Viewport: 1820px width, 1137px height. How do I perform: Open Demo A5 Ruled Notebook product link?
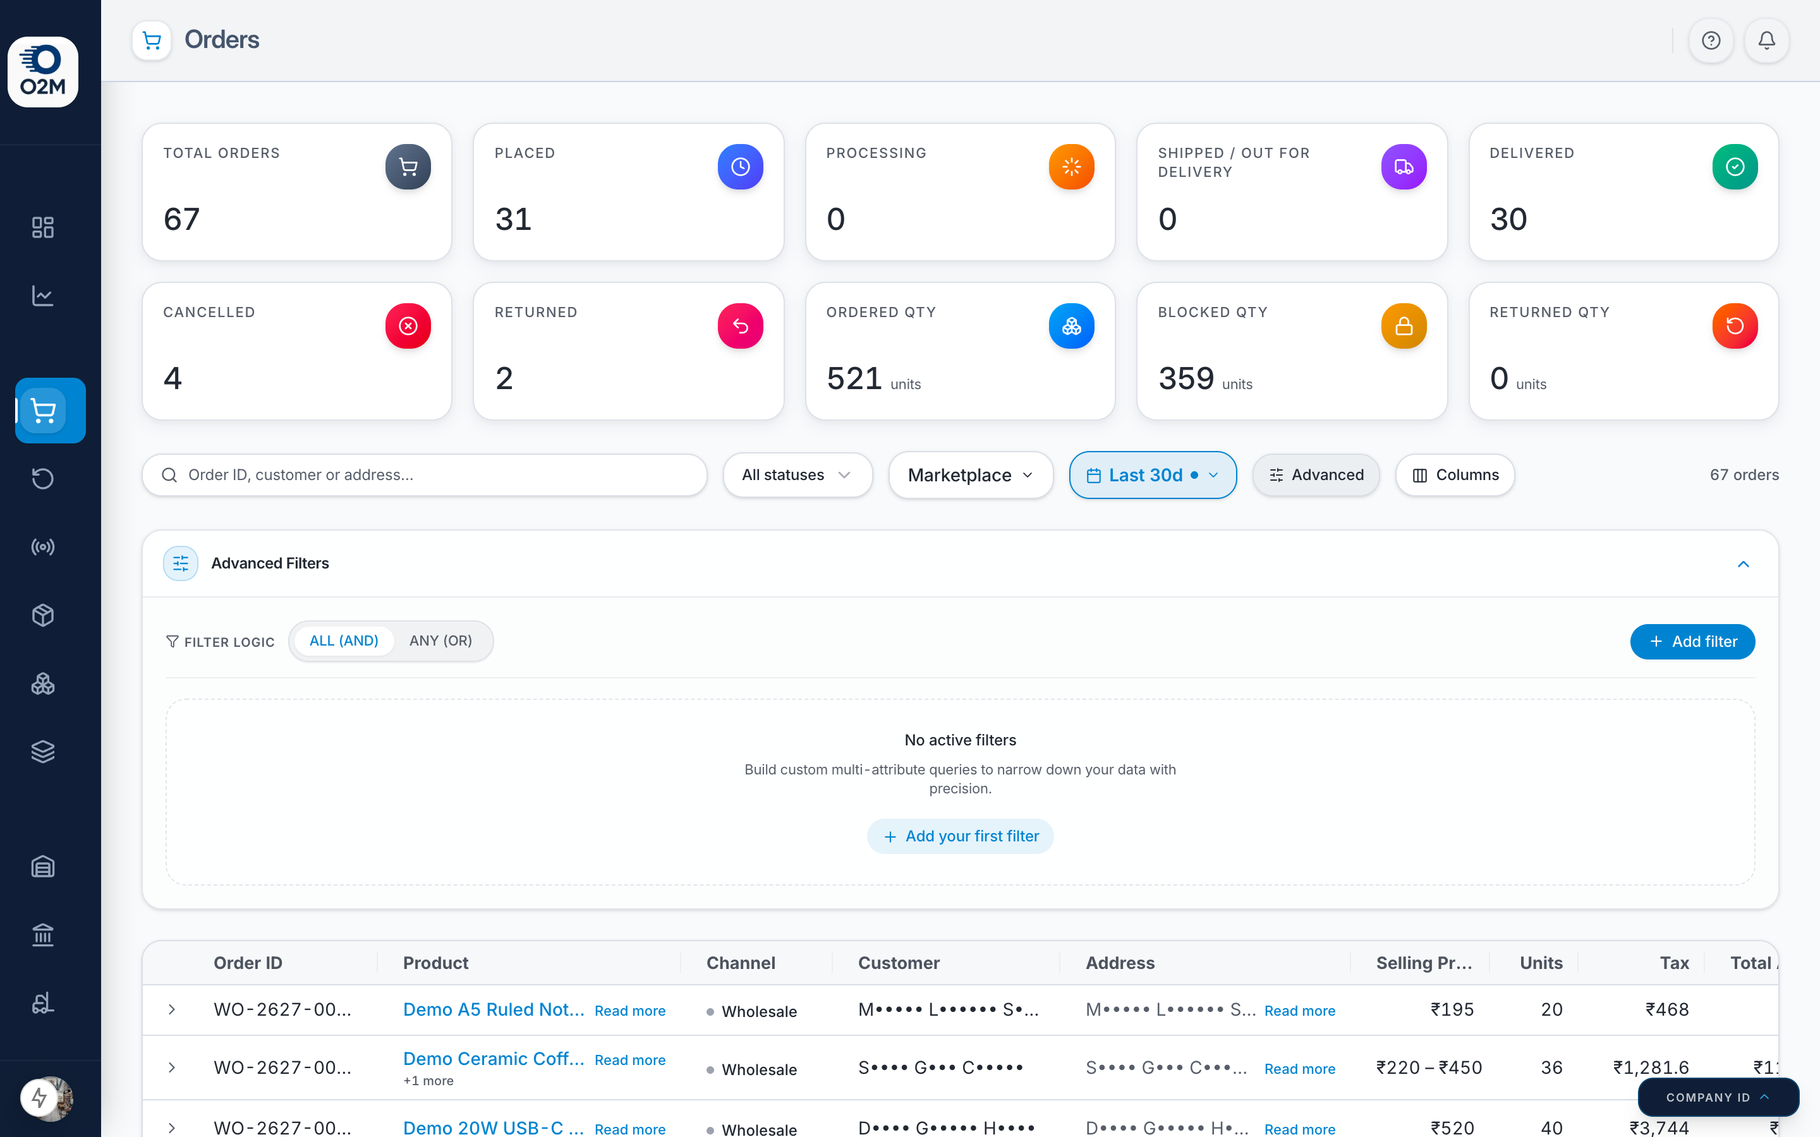(494, 1009)
